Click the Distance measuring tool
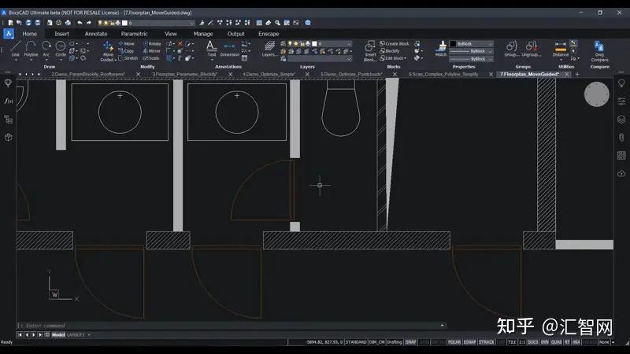 (561, 49)
